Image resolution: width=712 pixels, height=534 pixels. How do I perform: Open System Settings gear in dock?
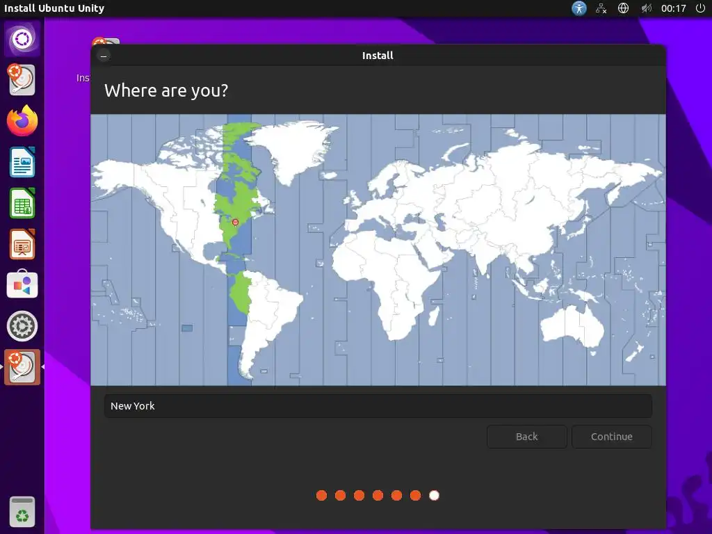coord(22,326)
